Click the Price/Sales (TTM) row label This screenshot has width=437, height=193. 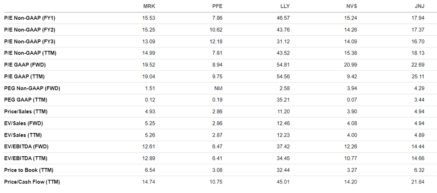[x=26, y=112]
